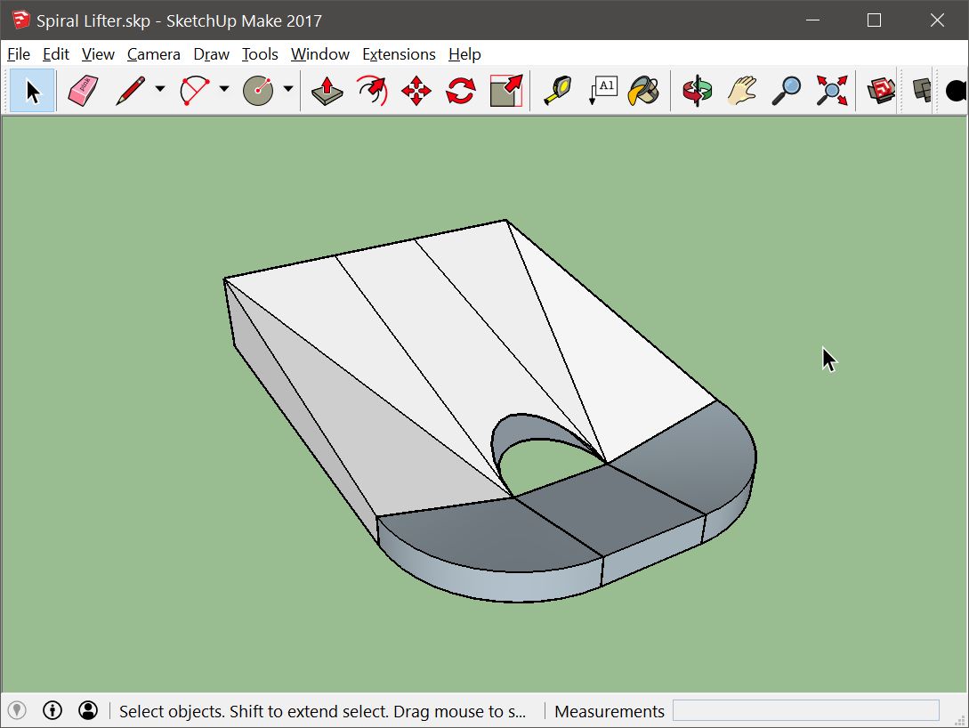Activate the Orbit tool

point(698,90)
